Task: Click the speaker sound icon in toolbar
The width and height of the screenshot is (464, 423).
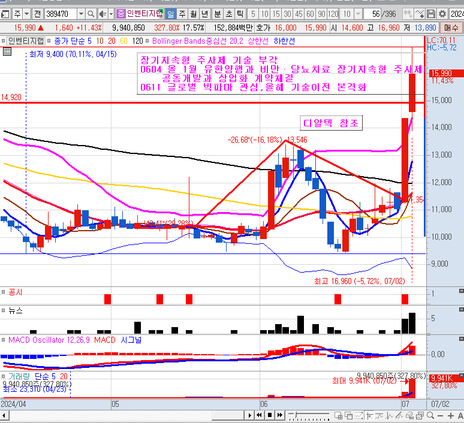Action: (x=103, y=13)
